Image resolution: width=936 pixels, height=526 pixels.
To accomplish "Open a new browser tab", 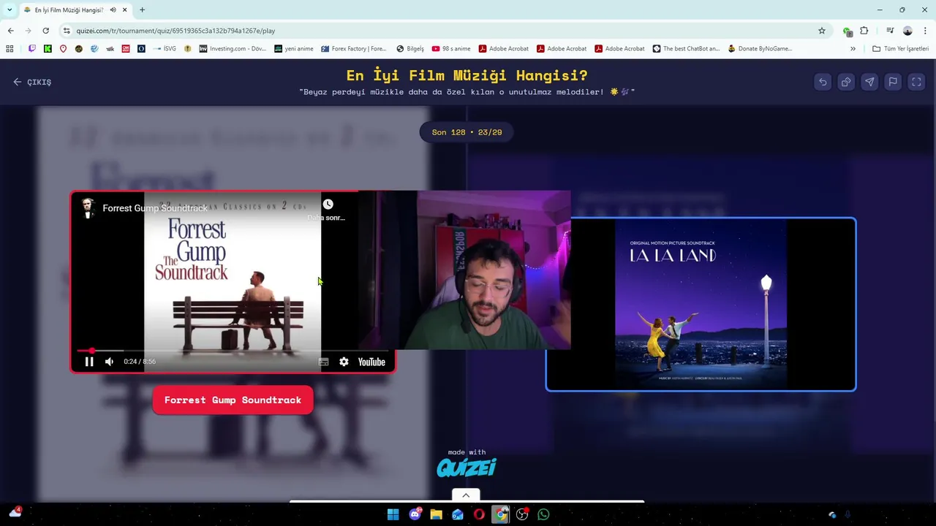I will 142,10.
